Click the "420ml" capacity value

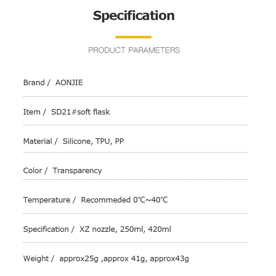point(159,229)
